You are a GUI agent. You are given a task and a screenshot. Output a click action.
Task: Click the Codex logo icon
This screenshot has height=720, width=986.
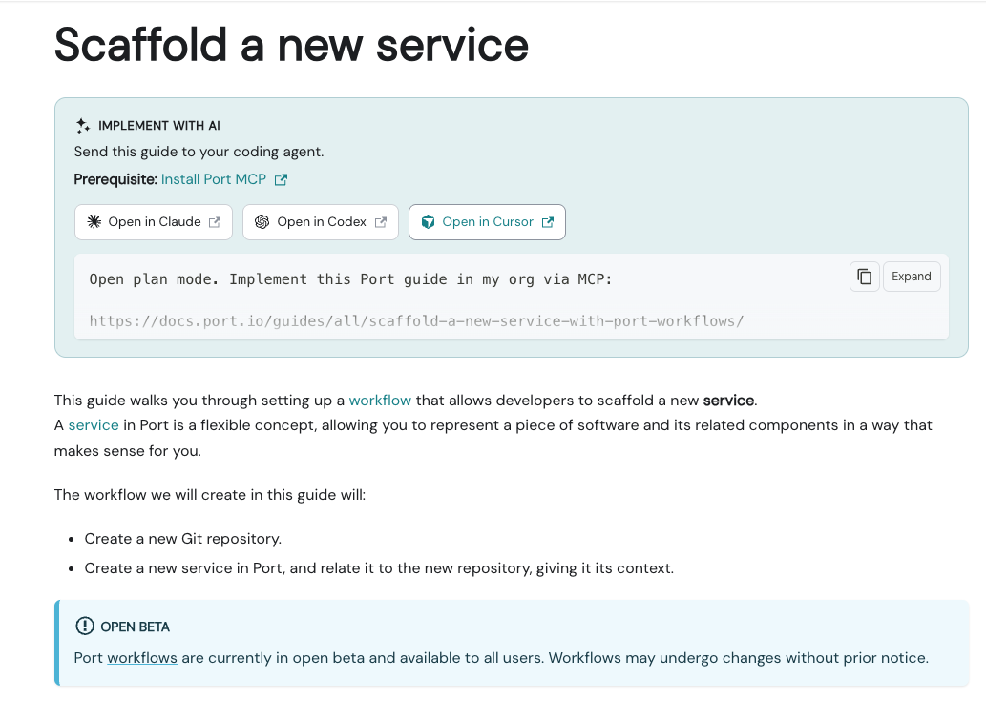tap(262, 222)
